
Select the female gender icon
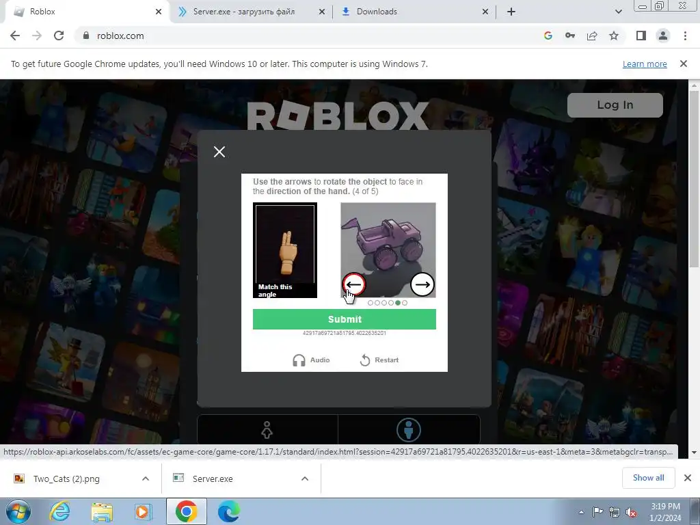point(267,431)
